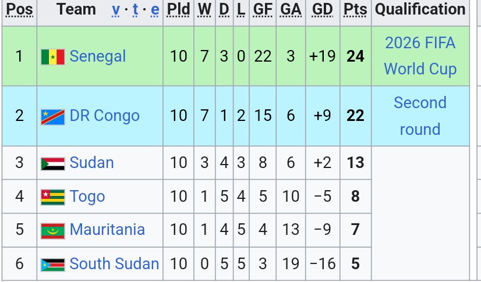The image size is (481, 282).
Task: Open the Second round qualification link
Action: coord(420,116)
